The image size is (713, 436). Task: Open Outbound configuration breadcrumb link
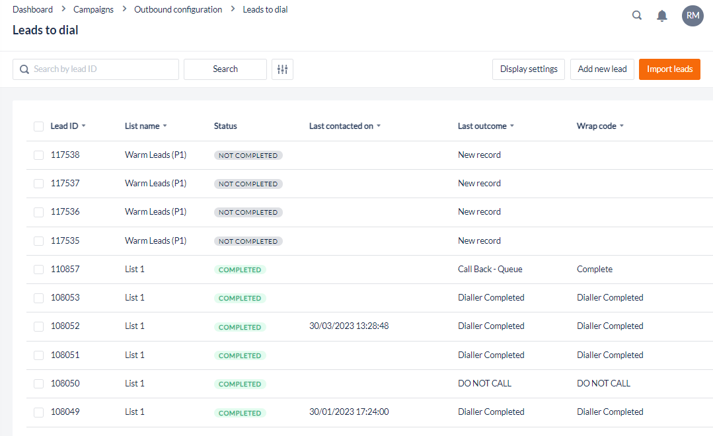pyautogui.click(x=178, y=10)
